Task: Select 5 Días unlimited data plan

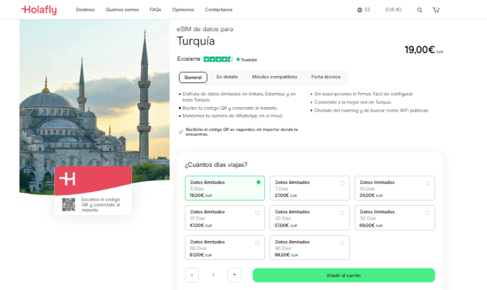Action: [225, 188]
